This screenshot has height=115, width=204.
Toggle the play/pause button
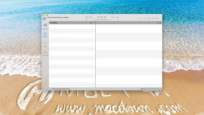(102, 17)
